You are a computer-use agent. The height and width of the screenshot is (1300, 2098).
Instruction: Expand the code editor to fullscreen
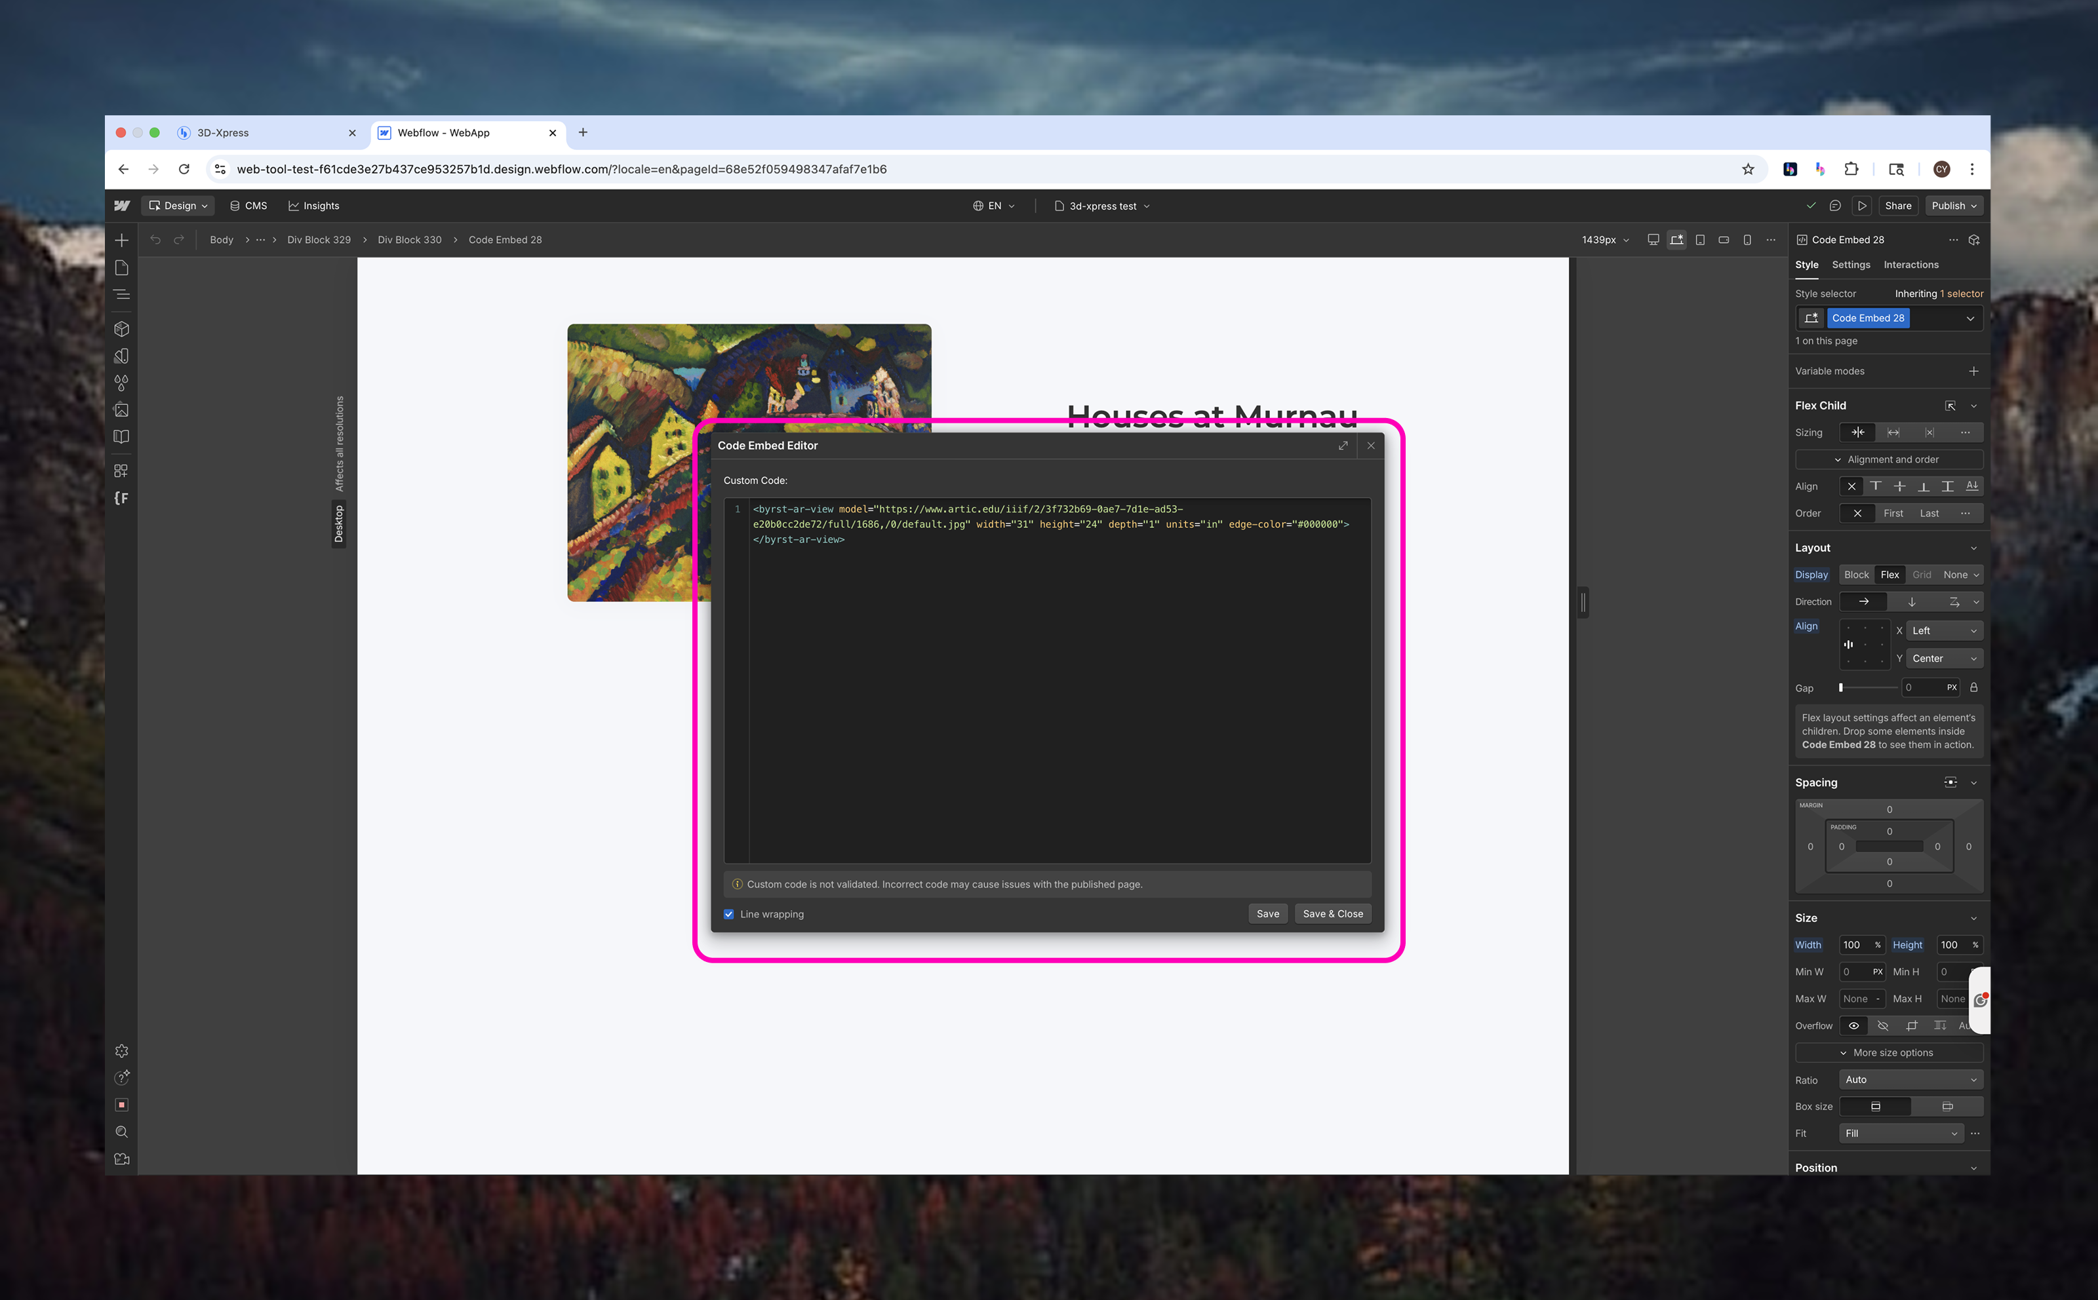1343,446
